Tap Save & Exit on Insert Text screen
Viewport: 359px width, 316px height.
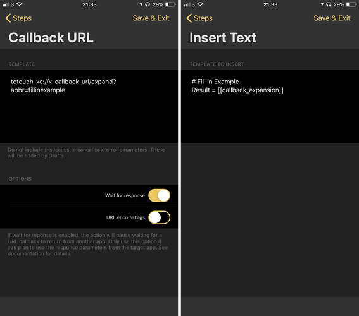[332, 18]
